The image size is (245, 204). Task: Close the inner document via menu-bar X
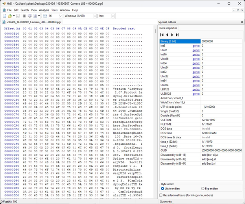coord(242,10)
